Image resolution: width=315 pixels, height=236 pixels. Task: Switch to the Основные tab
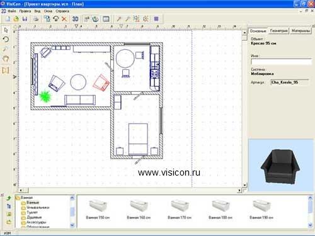click(x=258, y=31)
